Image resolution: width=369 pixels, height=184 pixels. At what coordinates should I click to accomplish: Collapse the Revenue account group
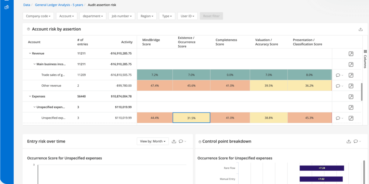click(x=30, y=54)
